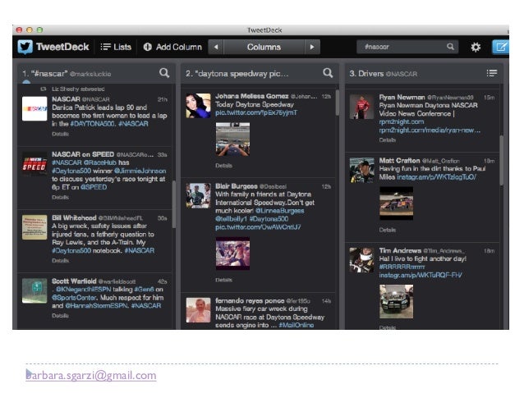524x393 pixels.
Task: Open barbara.sgarzi@gmail.com email link
Action: [91, 375]
